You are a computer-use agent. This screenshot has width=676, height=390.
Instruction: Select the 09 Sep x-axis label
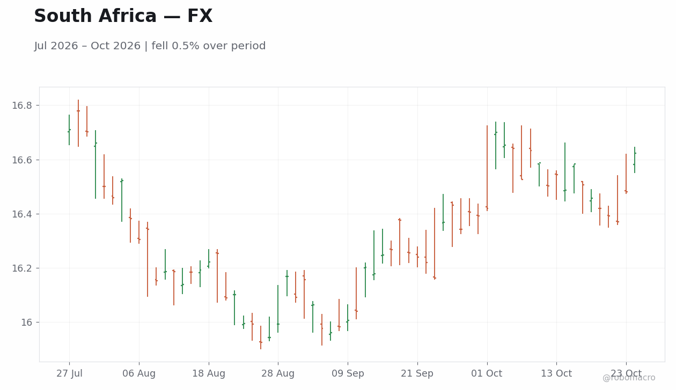[x=348, y=373]
